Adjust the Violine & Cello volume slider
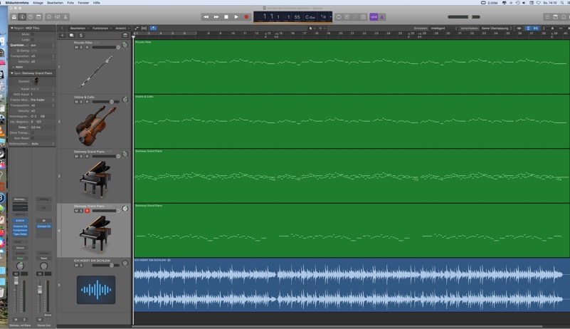This screenshot has width=570, height=329. click(x=106, y=102)
